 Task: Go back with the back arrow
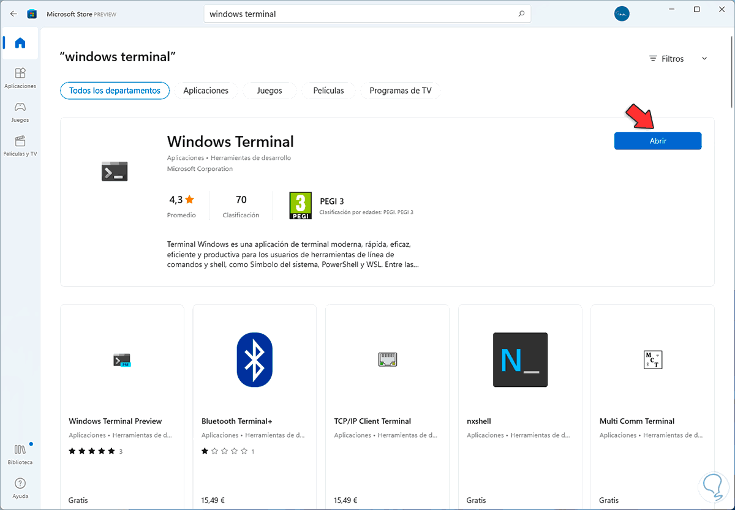pos(13,13)
